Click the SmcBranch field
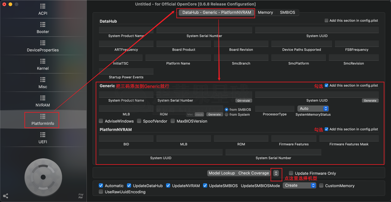Image resolution: width=391 pixels, height=202 pixels. pos(241,57)
